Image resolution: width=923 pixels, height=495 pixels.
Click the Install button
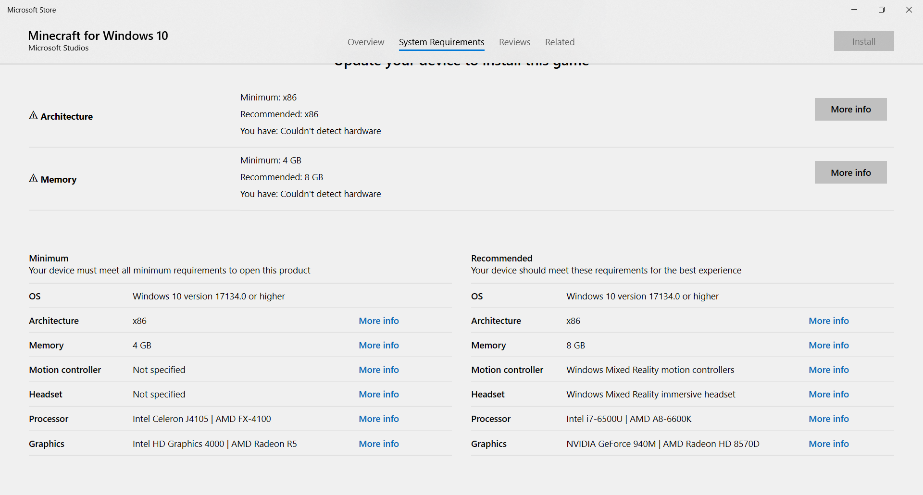[864, 41]
